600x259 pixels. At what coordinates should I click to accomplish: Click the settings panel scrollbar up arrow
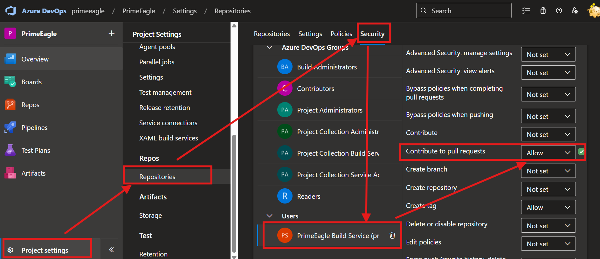tap(234, 25)
